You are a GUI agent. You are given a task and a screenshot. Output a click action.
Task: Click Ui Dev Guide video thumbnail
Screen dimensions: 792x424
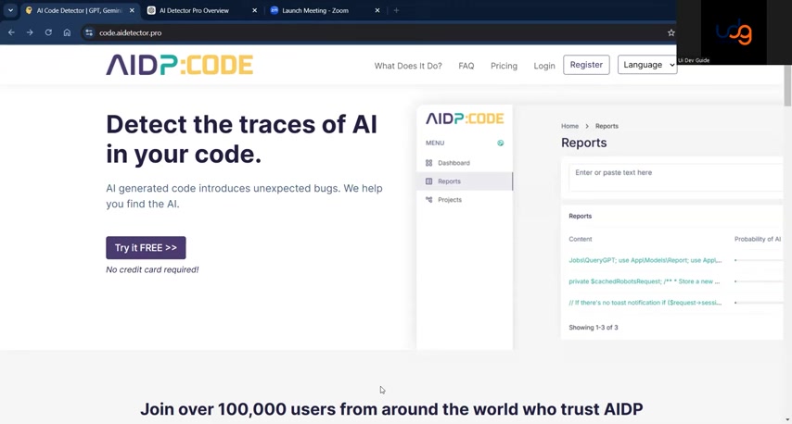tap(734, 31)
